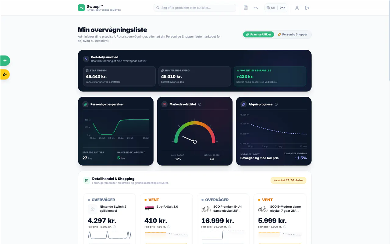Click the -1.5% expected change value
The height and width of the screenshot is (244, 390).
click(x=301, y=158)
